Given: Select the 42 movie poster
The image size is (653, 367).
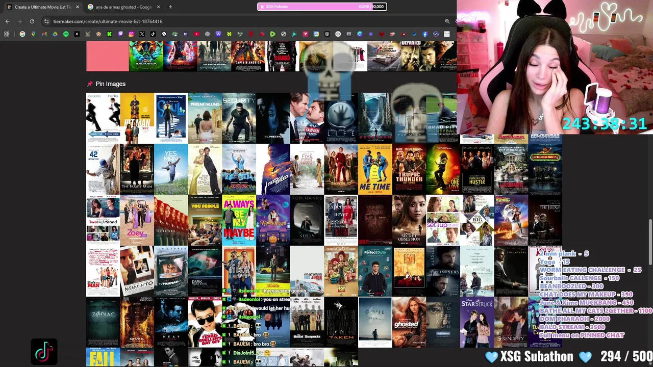Looking at the screenshot, I should point(103,169).
